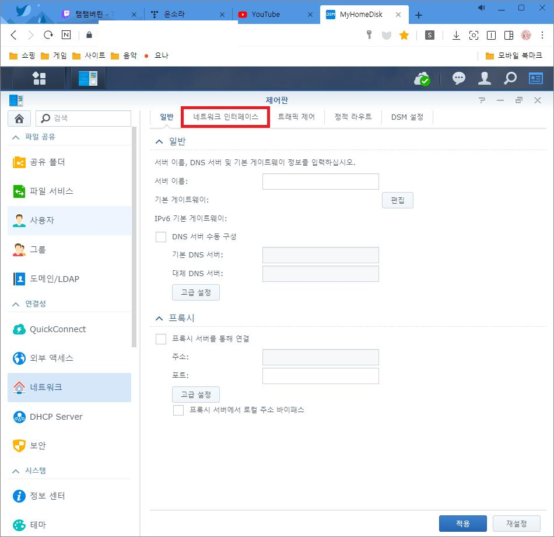Open QuickConnect in the sidebar
Viewport: 554px width, 537px height.
(57, 329)
